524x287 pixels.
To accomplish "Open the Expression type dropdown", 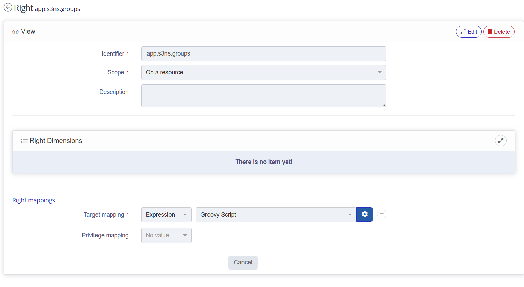I will pos(166,215).
